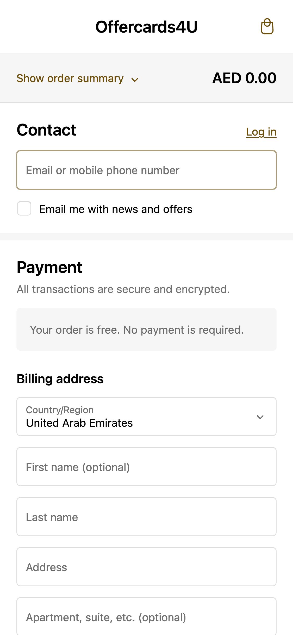293x635 pixels.
Task: Click the Billing address heading
Action: pos(60,379)
